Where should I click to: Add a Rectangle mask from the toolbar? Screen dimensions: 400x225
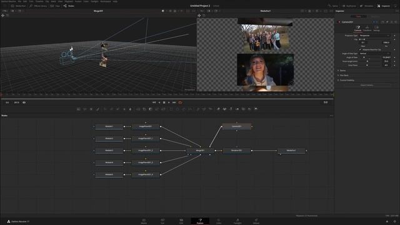(x=171, y=109)
